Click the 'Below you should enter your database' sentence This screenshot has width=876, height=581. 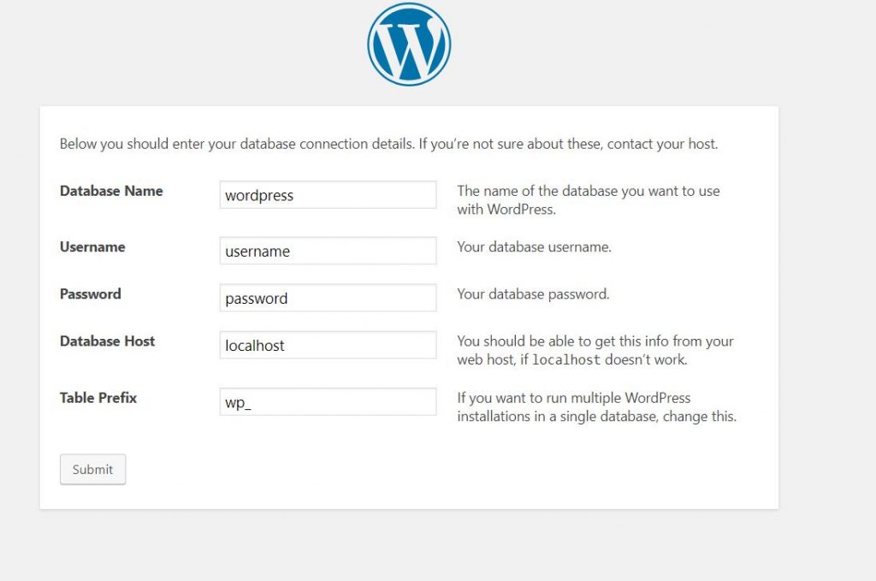pos(236,144)
